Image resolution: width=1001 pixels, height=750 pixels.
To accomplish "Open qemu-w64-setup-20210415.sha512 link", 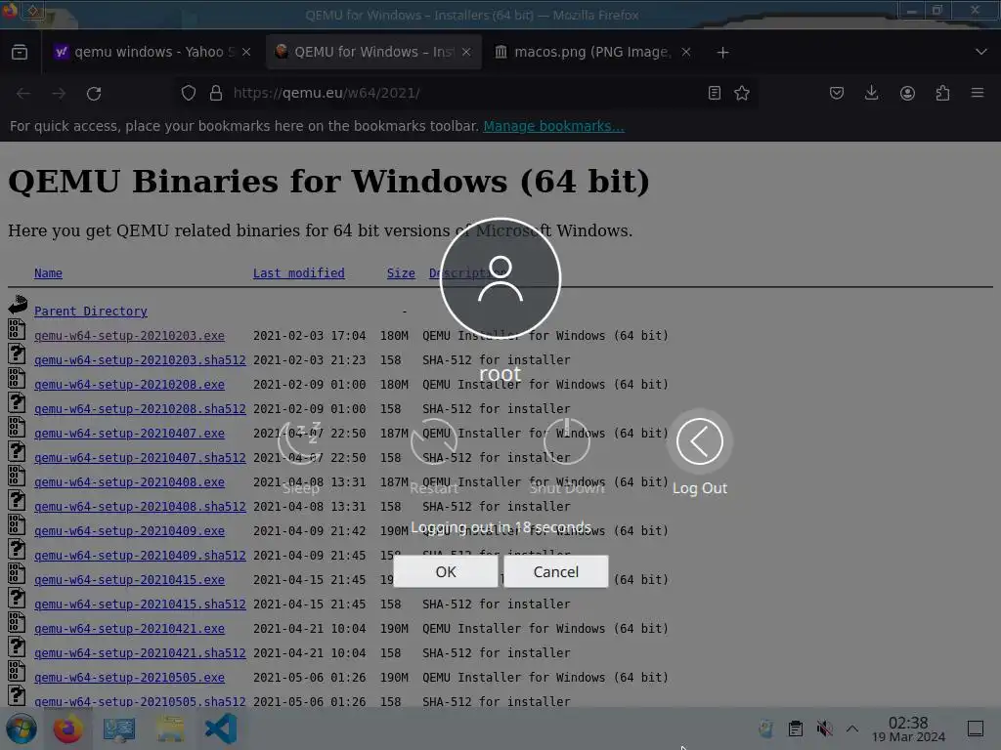I will pyautogui.click(x=140, y=604).
